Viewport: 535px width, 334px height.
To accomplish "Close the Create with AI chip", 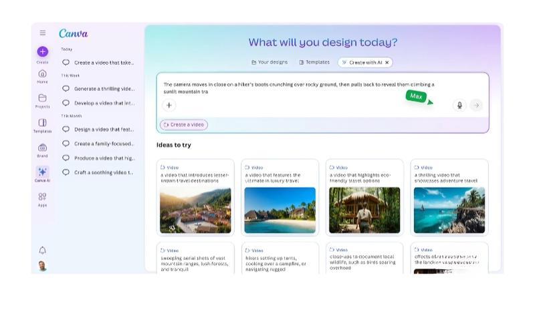I will [387, 63].
